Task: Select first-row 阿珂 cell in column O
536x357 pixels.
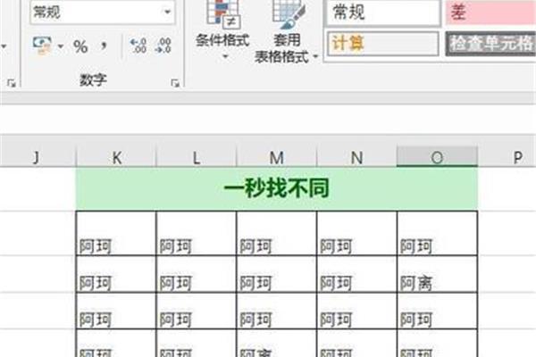Action: [x=437, y=234]
